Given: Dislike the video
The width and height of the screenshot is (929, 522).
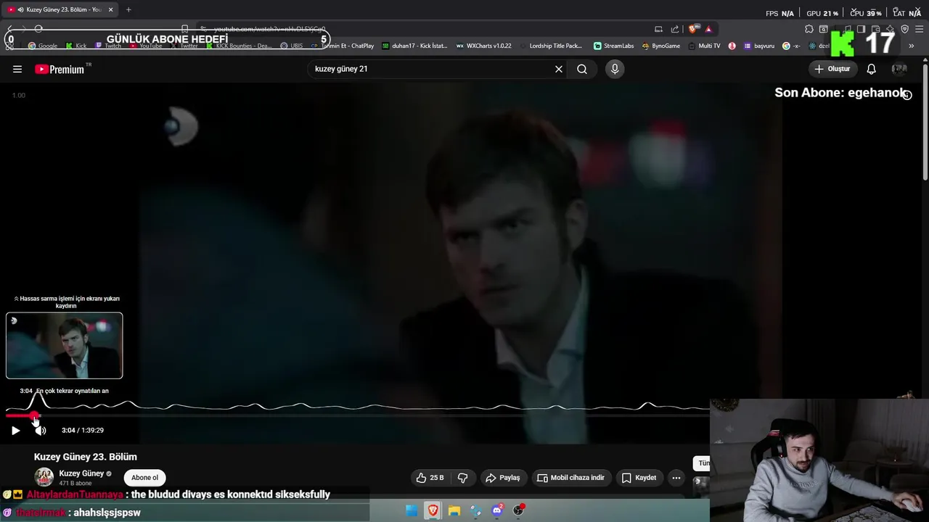Looking at the screenshot, I should pos(462,478).
